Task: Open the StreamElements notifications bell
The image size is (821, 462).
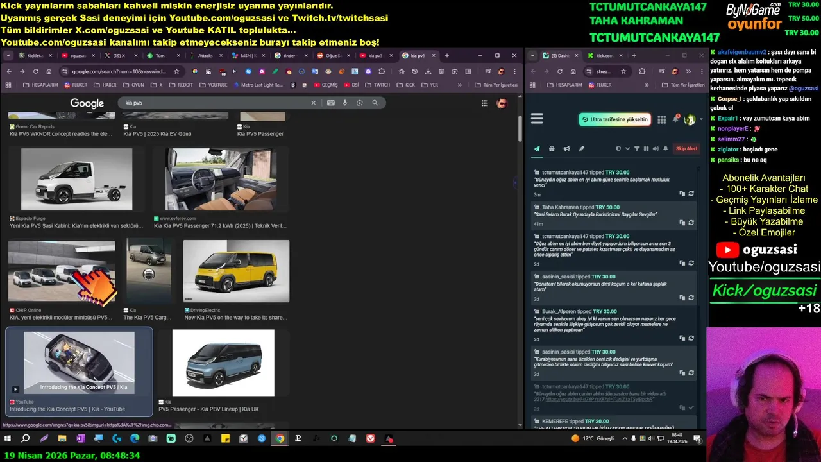Action: [x=675, y=119]
